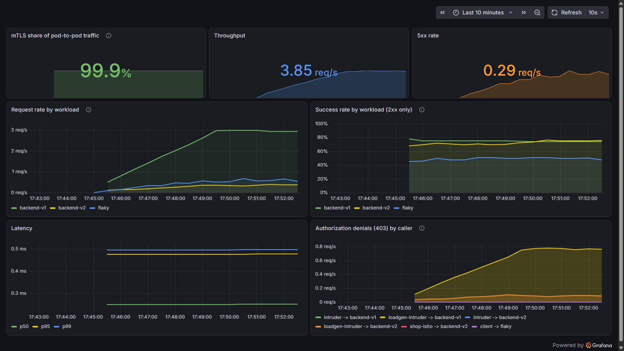624x351 pixels.
Task: Open the Last 10 minutes time picker
Action: click(483, 12)
